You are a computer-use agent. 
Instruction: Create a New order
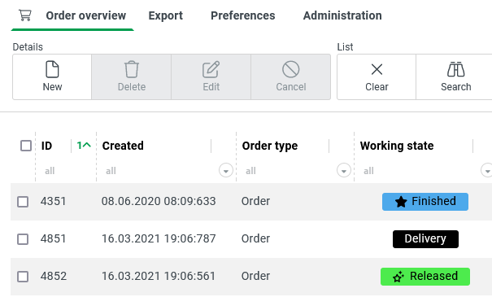coord(52,77)
